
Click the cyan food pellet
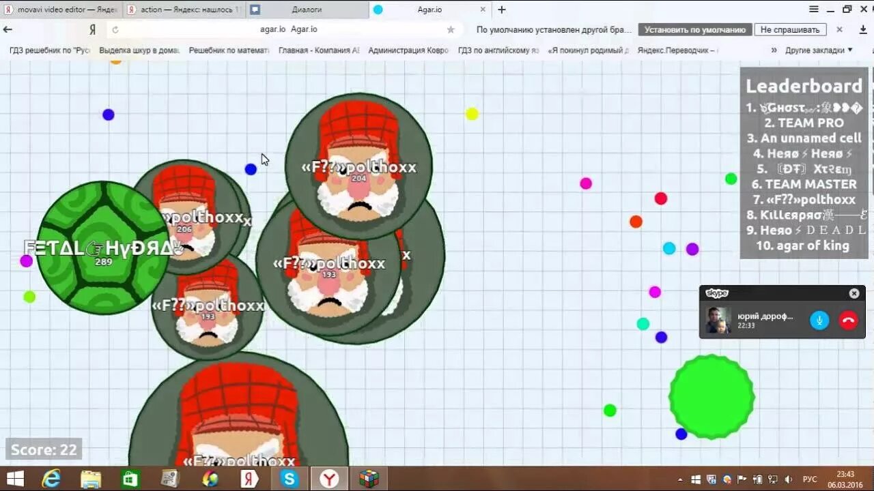(x=669, y=248)
